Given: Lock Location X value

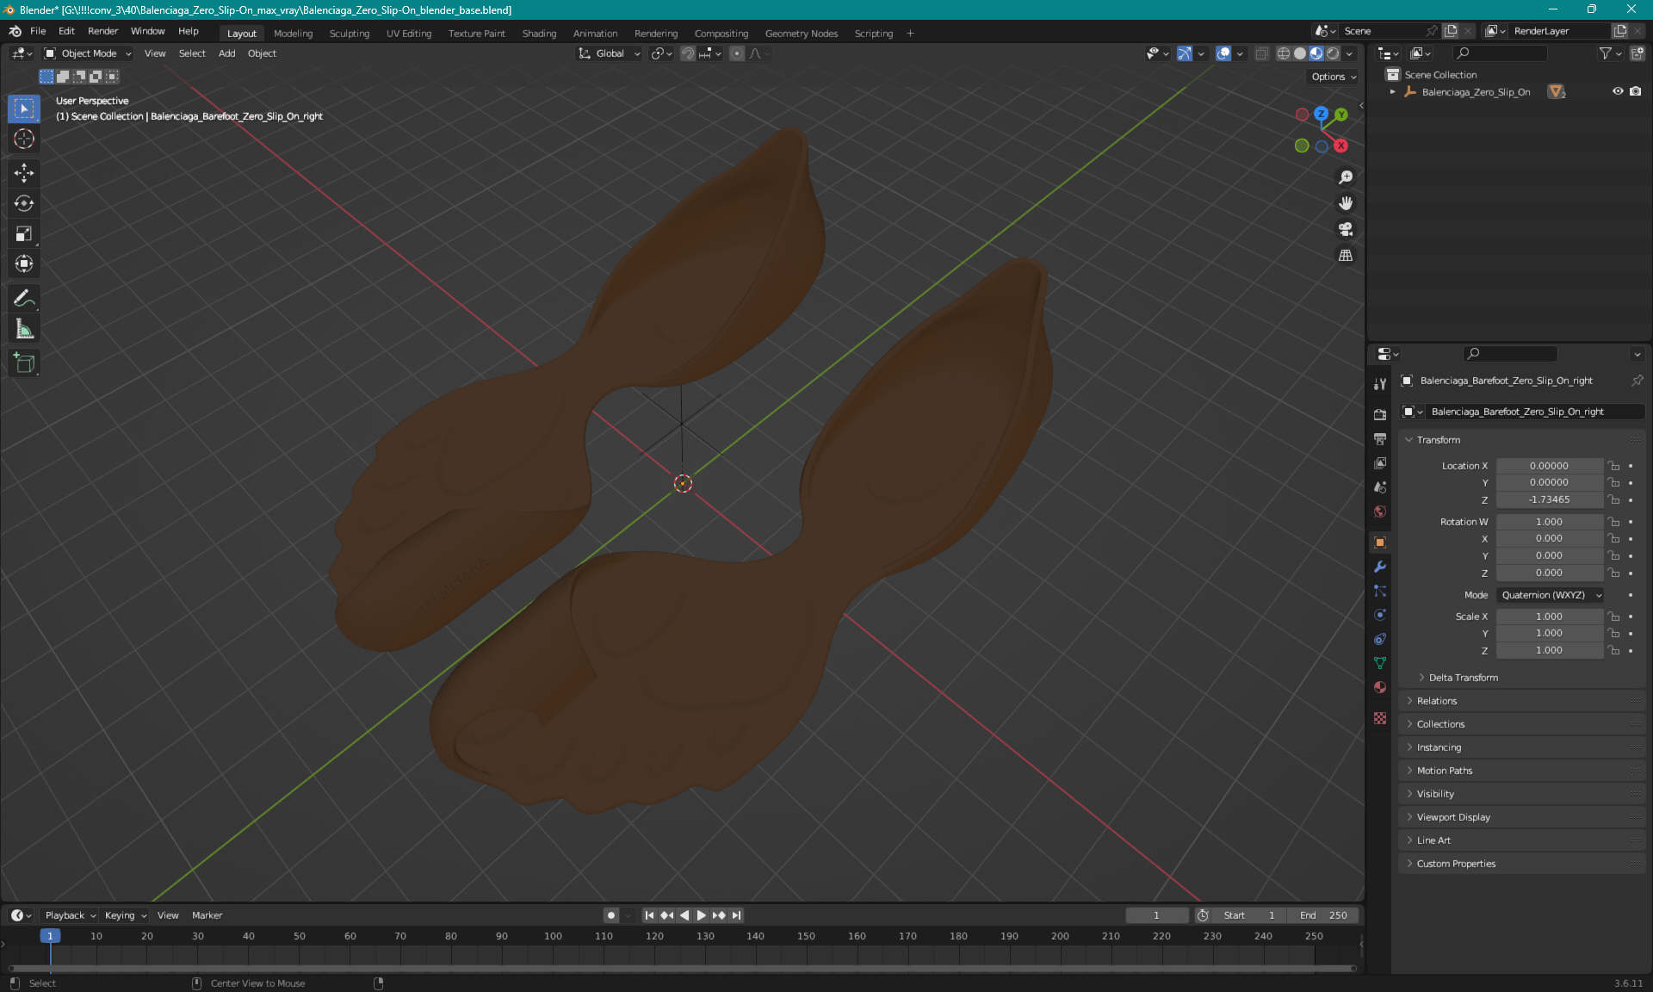Looking at the screenshot, I should (1614, 466).
